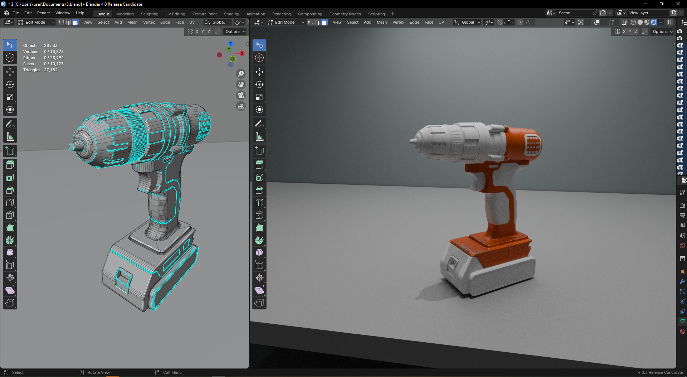
Task: Select the Move tool in the left viewport
Action: (x=10, y=72)
